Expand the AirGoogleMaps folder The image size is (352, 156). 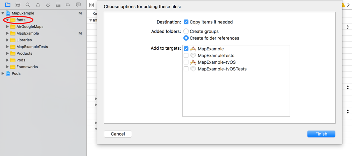[x=8, y=27]
